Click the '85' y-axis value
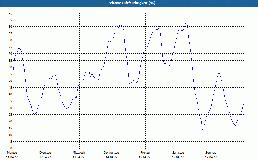 click(x=10, y=33)
